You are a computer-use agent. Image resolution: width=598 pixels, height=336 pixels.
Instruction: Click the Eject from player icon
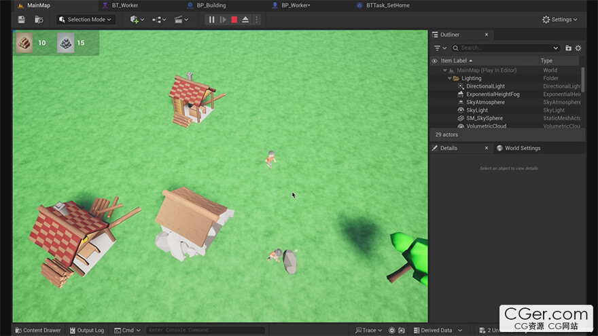tap(245, 20)
